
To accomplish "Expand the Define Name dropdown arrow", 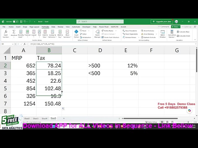I will pos(116,31).
